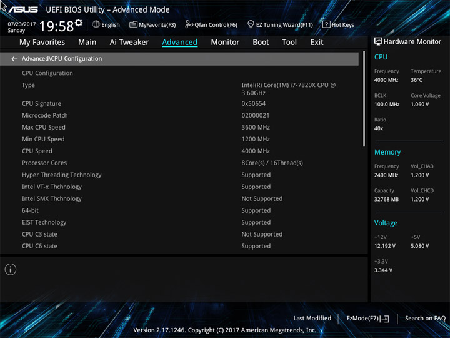Select the Type row label
This screenshot has width=450, height=338.
coord(28,85)
